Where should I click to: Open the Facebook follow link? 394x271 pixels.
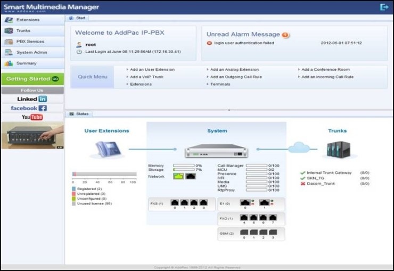point(29,108)
